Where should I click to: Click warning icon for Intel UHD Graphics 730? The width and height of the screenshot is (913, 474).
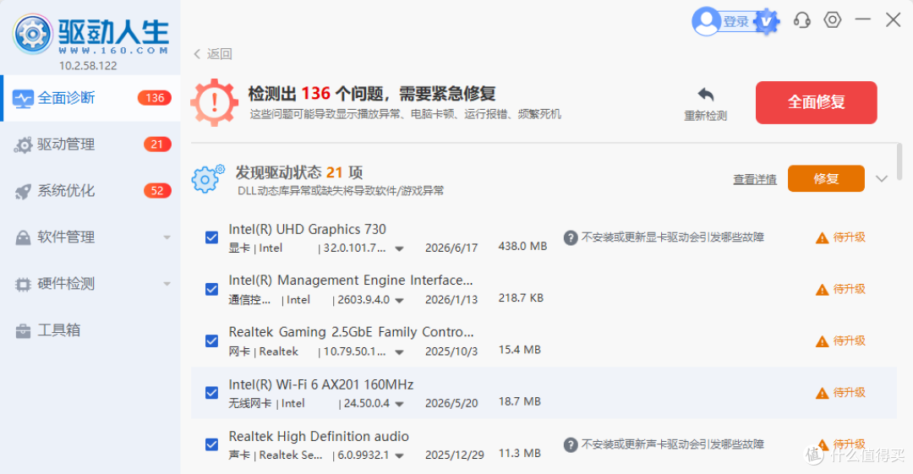823,238
